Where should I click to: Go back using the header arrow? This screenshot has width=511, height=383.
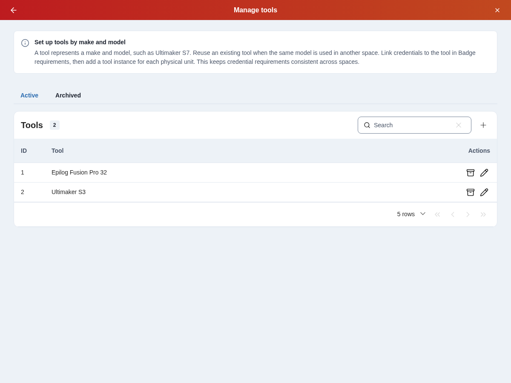pyautogui.click(x=14, y=10)
